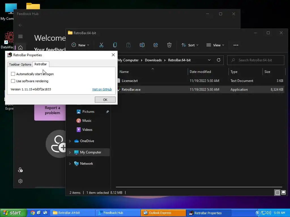
Task: Enable Automatically start at logon
Action: tap(13, 74)
